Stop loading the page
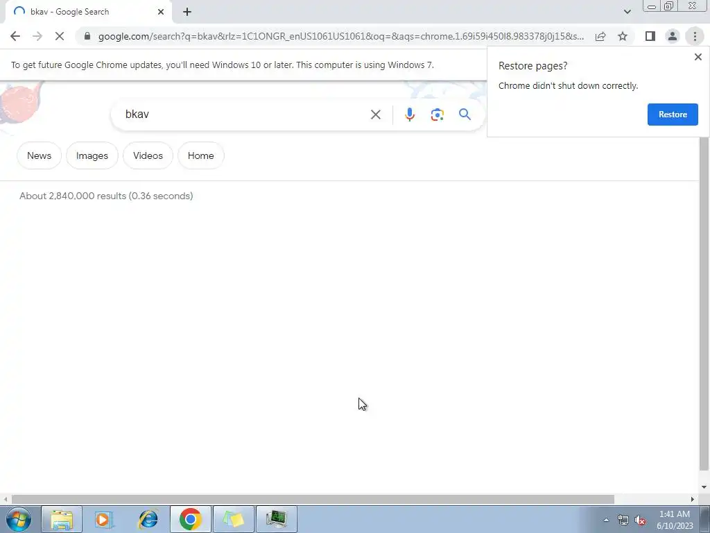Image resolution: width=710 pixels, height=533 pixels. pos(60,36)
